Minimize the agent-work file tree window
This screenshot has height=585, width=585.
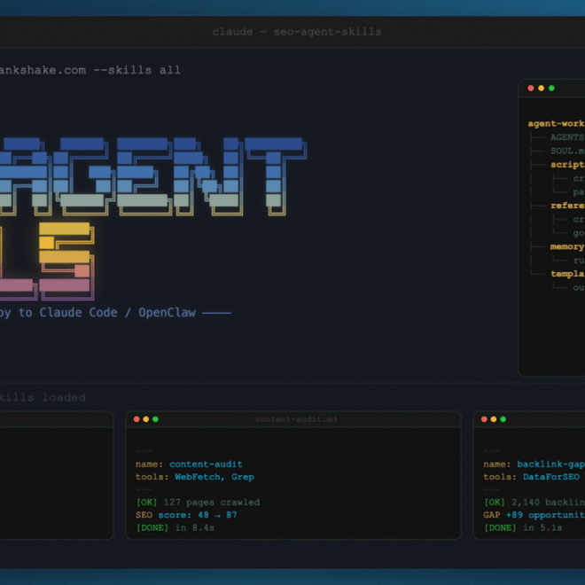[x=541, y=89]
